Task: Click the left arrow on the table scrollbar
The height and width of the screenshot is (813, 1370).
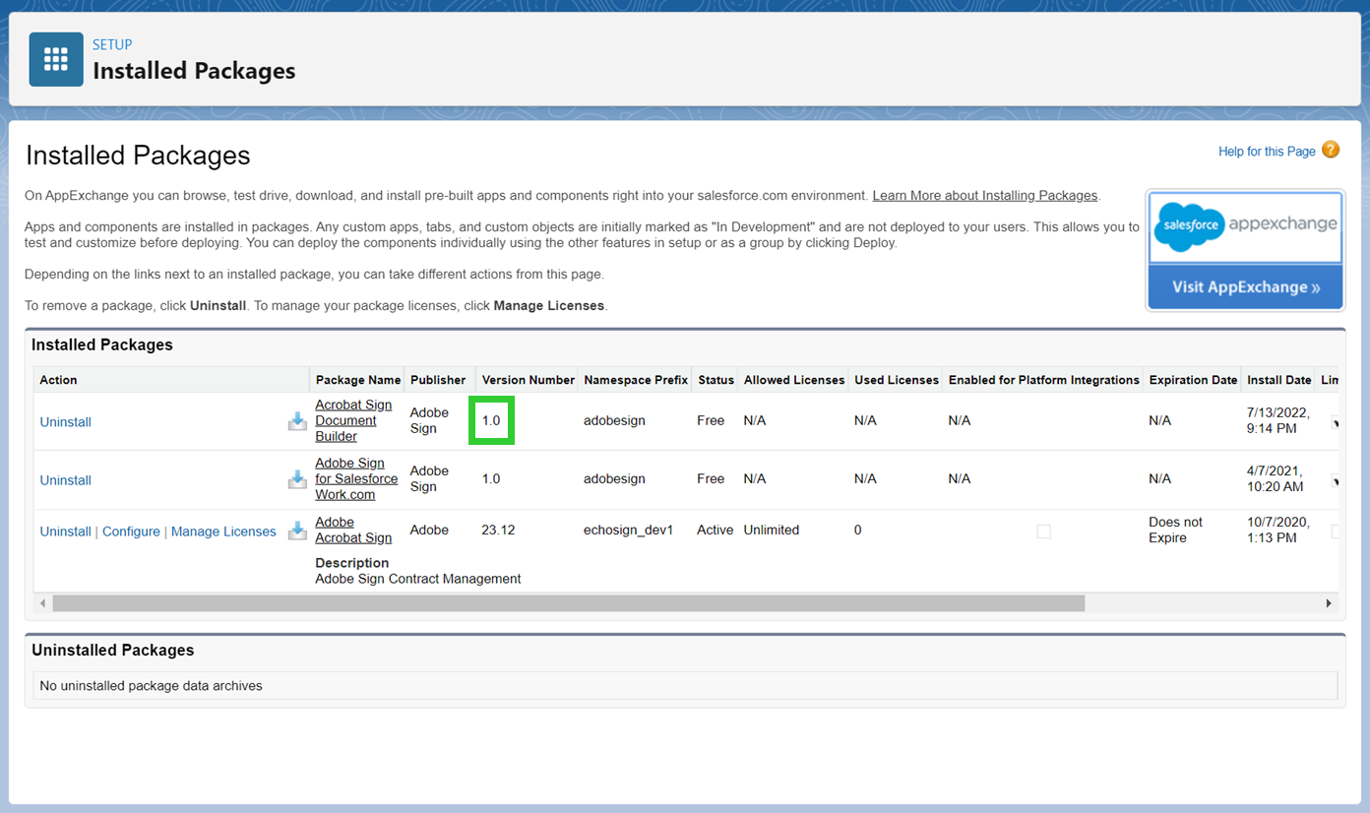Action: coord(42,603)
